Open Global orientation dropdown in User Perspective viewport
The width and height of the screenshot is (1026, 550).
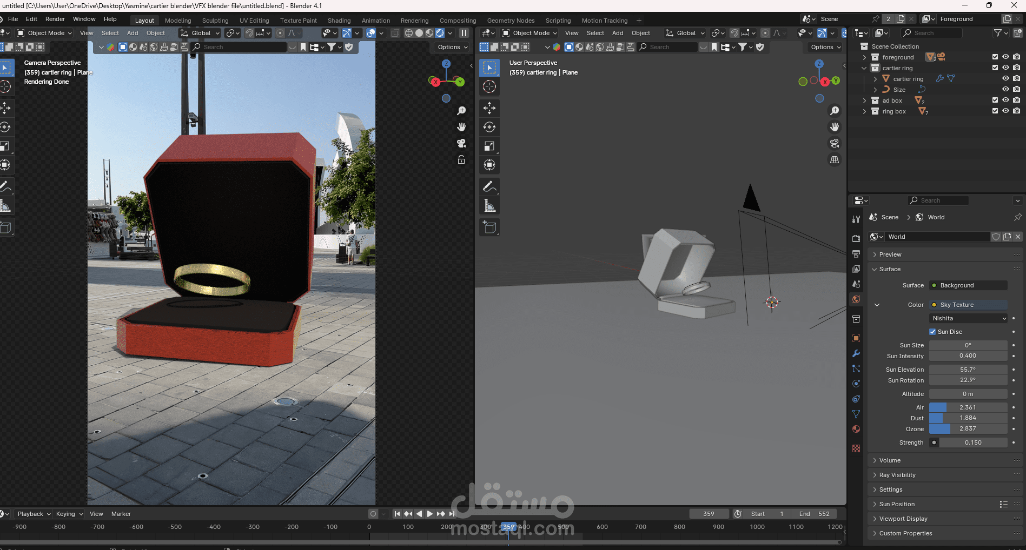click(685, 33)
